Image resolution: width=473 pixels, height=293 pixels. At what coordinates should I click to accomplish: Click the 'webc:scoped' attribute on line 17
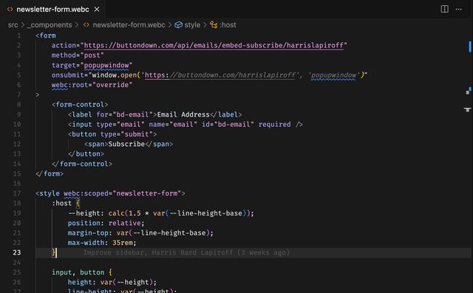(86, 193)
